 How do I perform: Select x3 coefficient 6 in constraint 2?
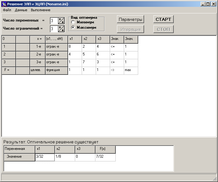(x=103, y=55)
